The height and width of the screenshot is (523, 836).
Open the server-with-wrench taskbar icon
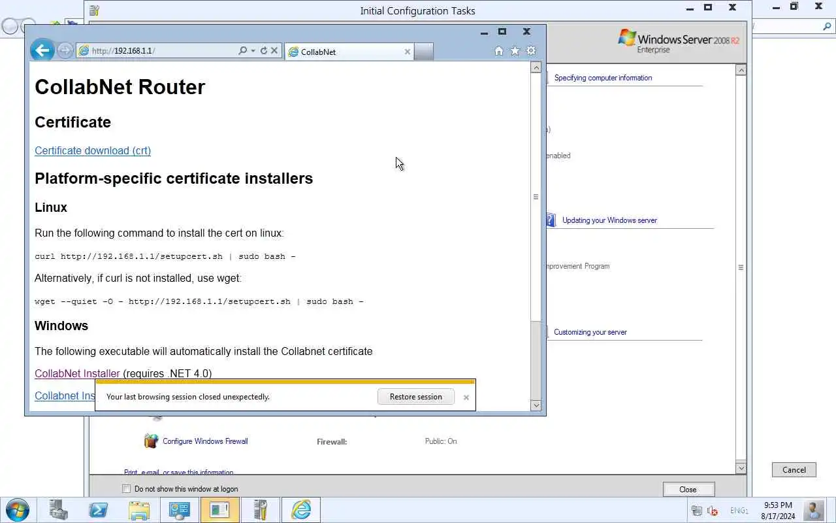point(260,509)
